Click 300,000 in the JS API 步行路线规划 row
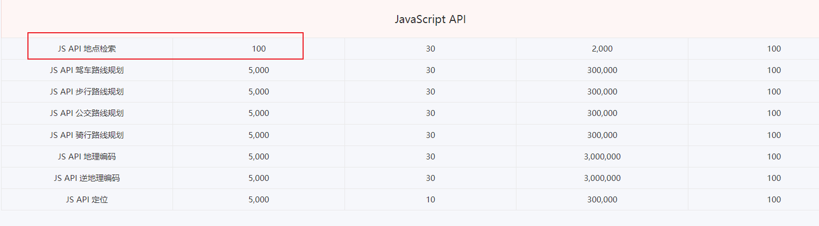Screen dimensions: 819x226 pos(602,91)
